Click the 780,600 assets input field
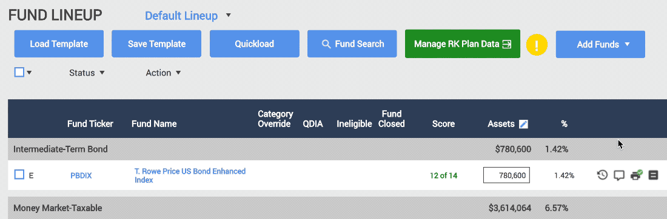Screen dimensions: 667x219 (x=506, y=175)
